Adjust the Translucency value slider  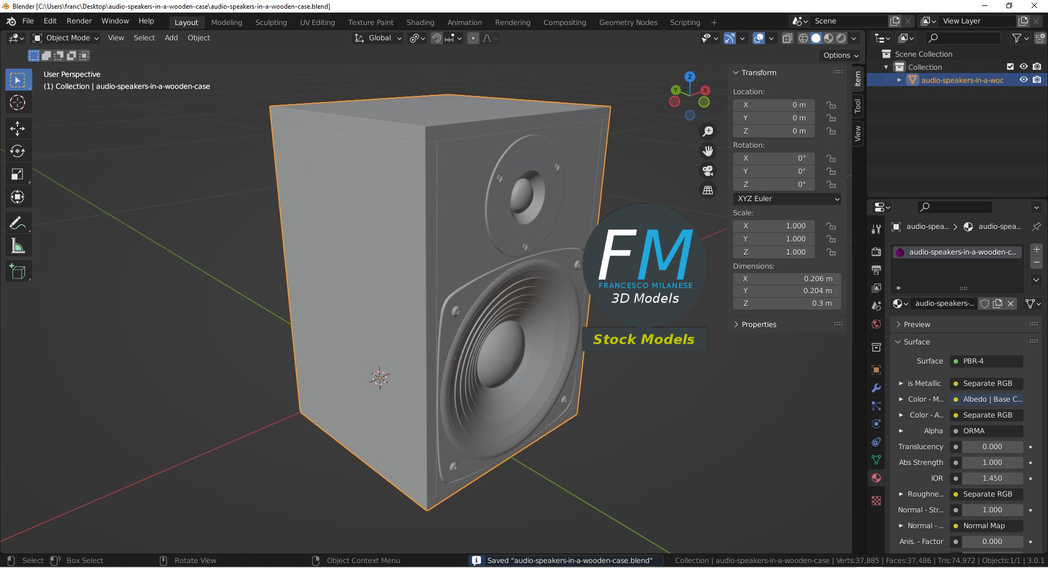(992, 446)
